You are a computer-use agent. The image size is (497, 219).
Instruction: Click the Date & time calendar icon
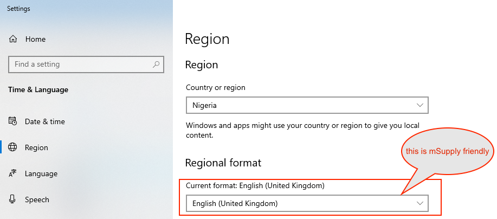[13, 121]
